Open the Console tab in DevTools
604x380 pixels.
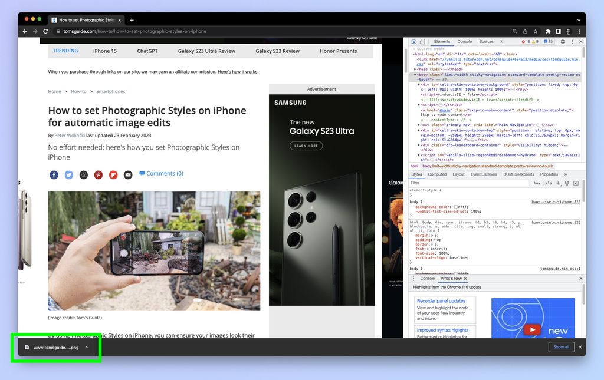click(464, 41)
